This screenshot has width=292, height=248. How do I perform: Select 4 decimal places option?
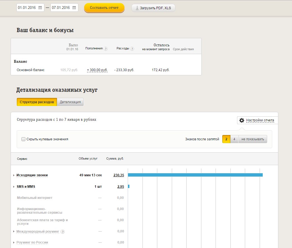pos(234,139)
